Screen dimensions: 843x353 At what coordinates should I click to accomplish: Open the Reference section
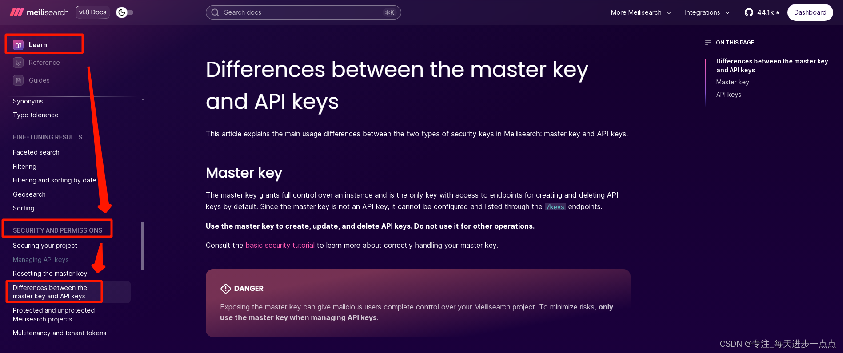click(x=44, y=63)
